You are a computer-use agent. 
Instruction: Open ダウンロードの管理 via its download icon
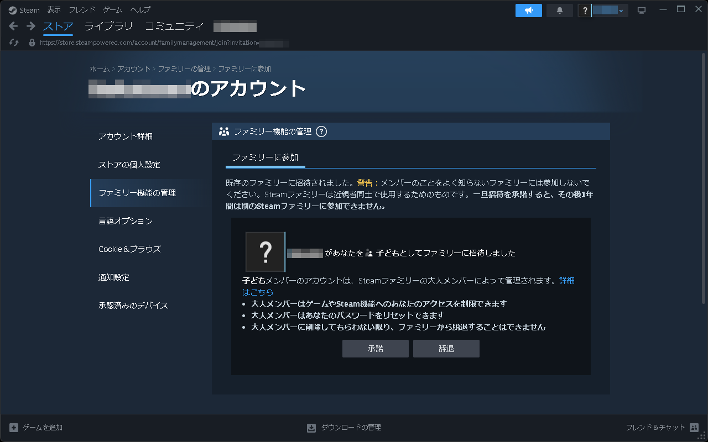pyautogui.click(x=311, y=427)
